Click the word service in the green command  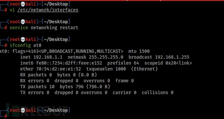click(x=19, y=27)
